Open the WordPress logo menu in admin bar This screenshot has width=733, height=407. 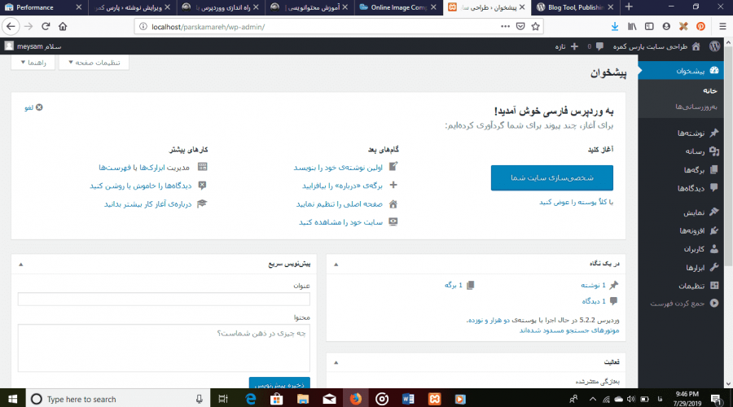(714, 46)
